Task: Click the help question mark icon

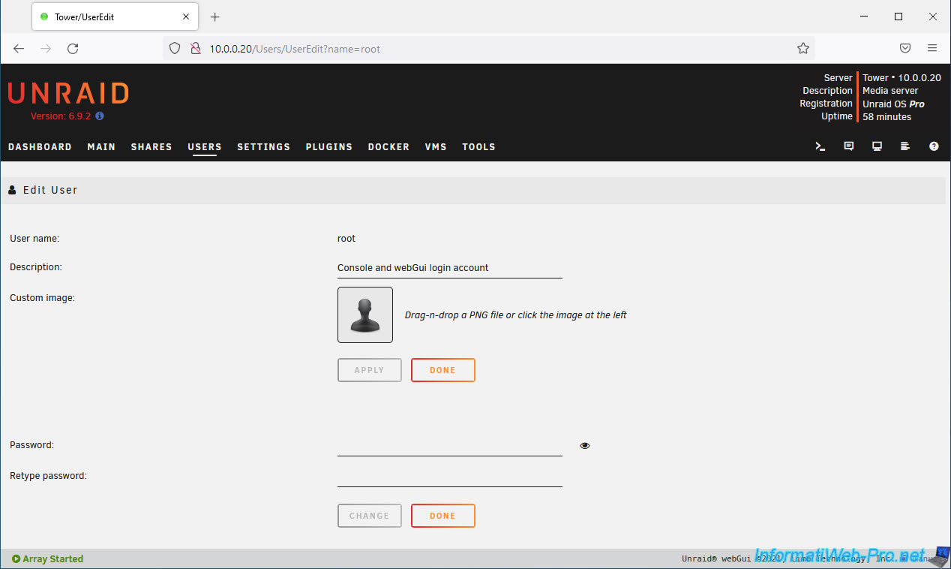Action: (934, 146)
